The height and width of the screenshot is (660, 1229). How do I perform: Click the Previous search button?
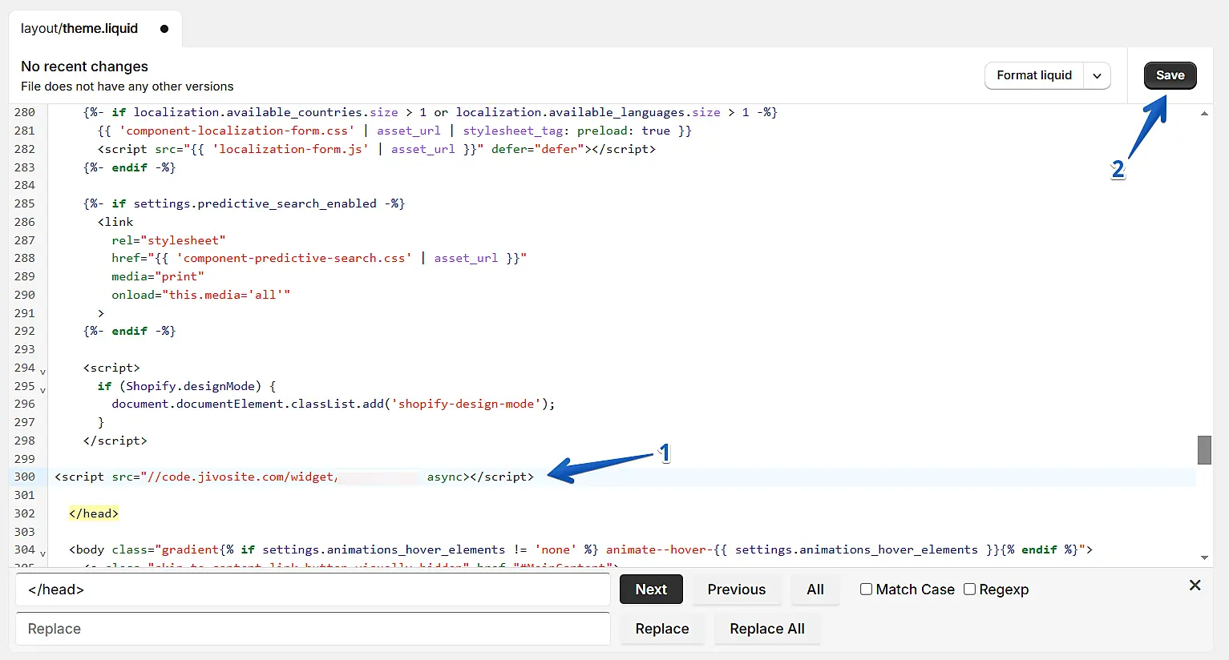[x=736, y=590]
